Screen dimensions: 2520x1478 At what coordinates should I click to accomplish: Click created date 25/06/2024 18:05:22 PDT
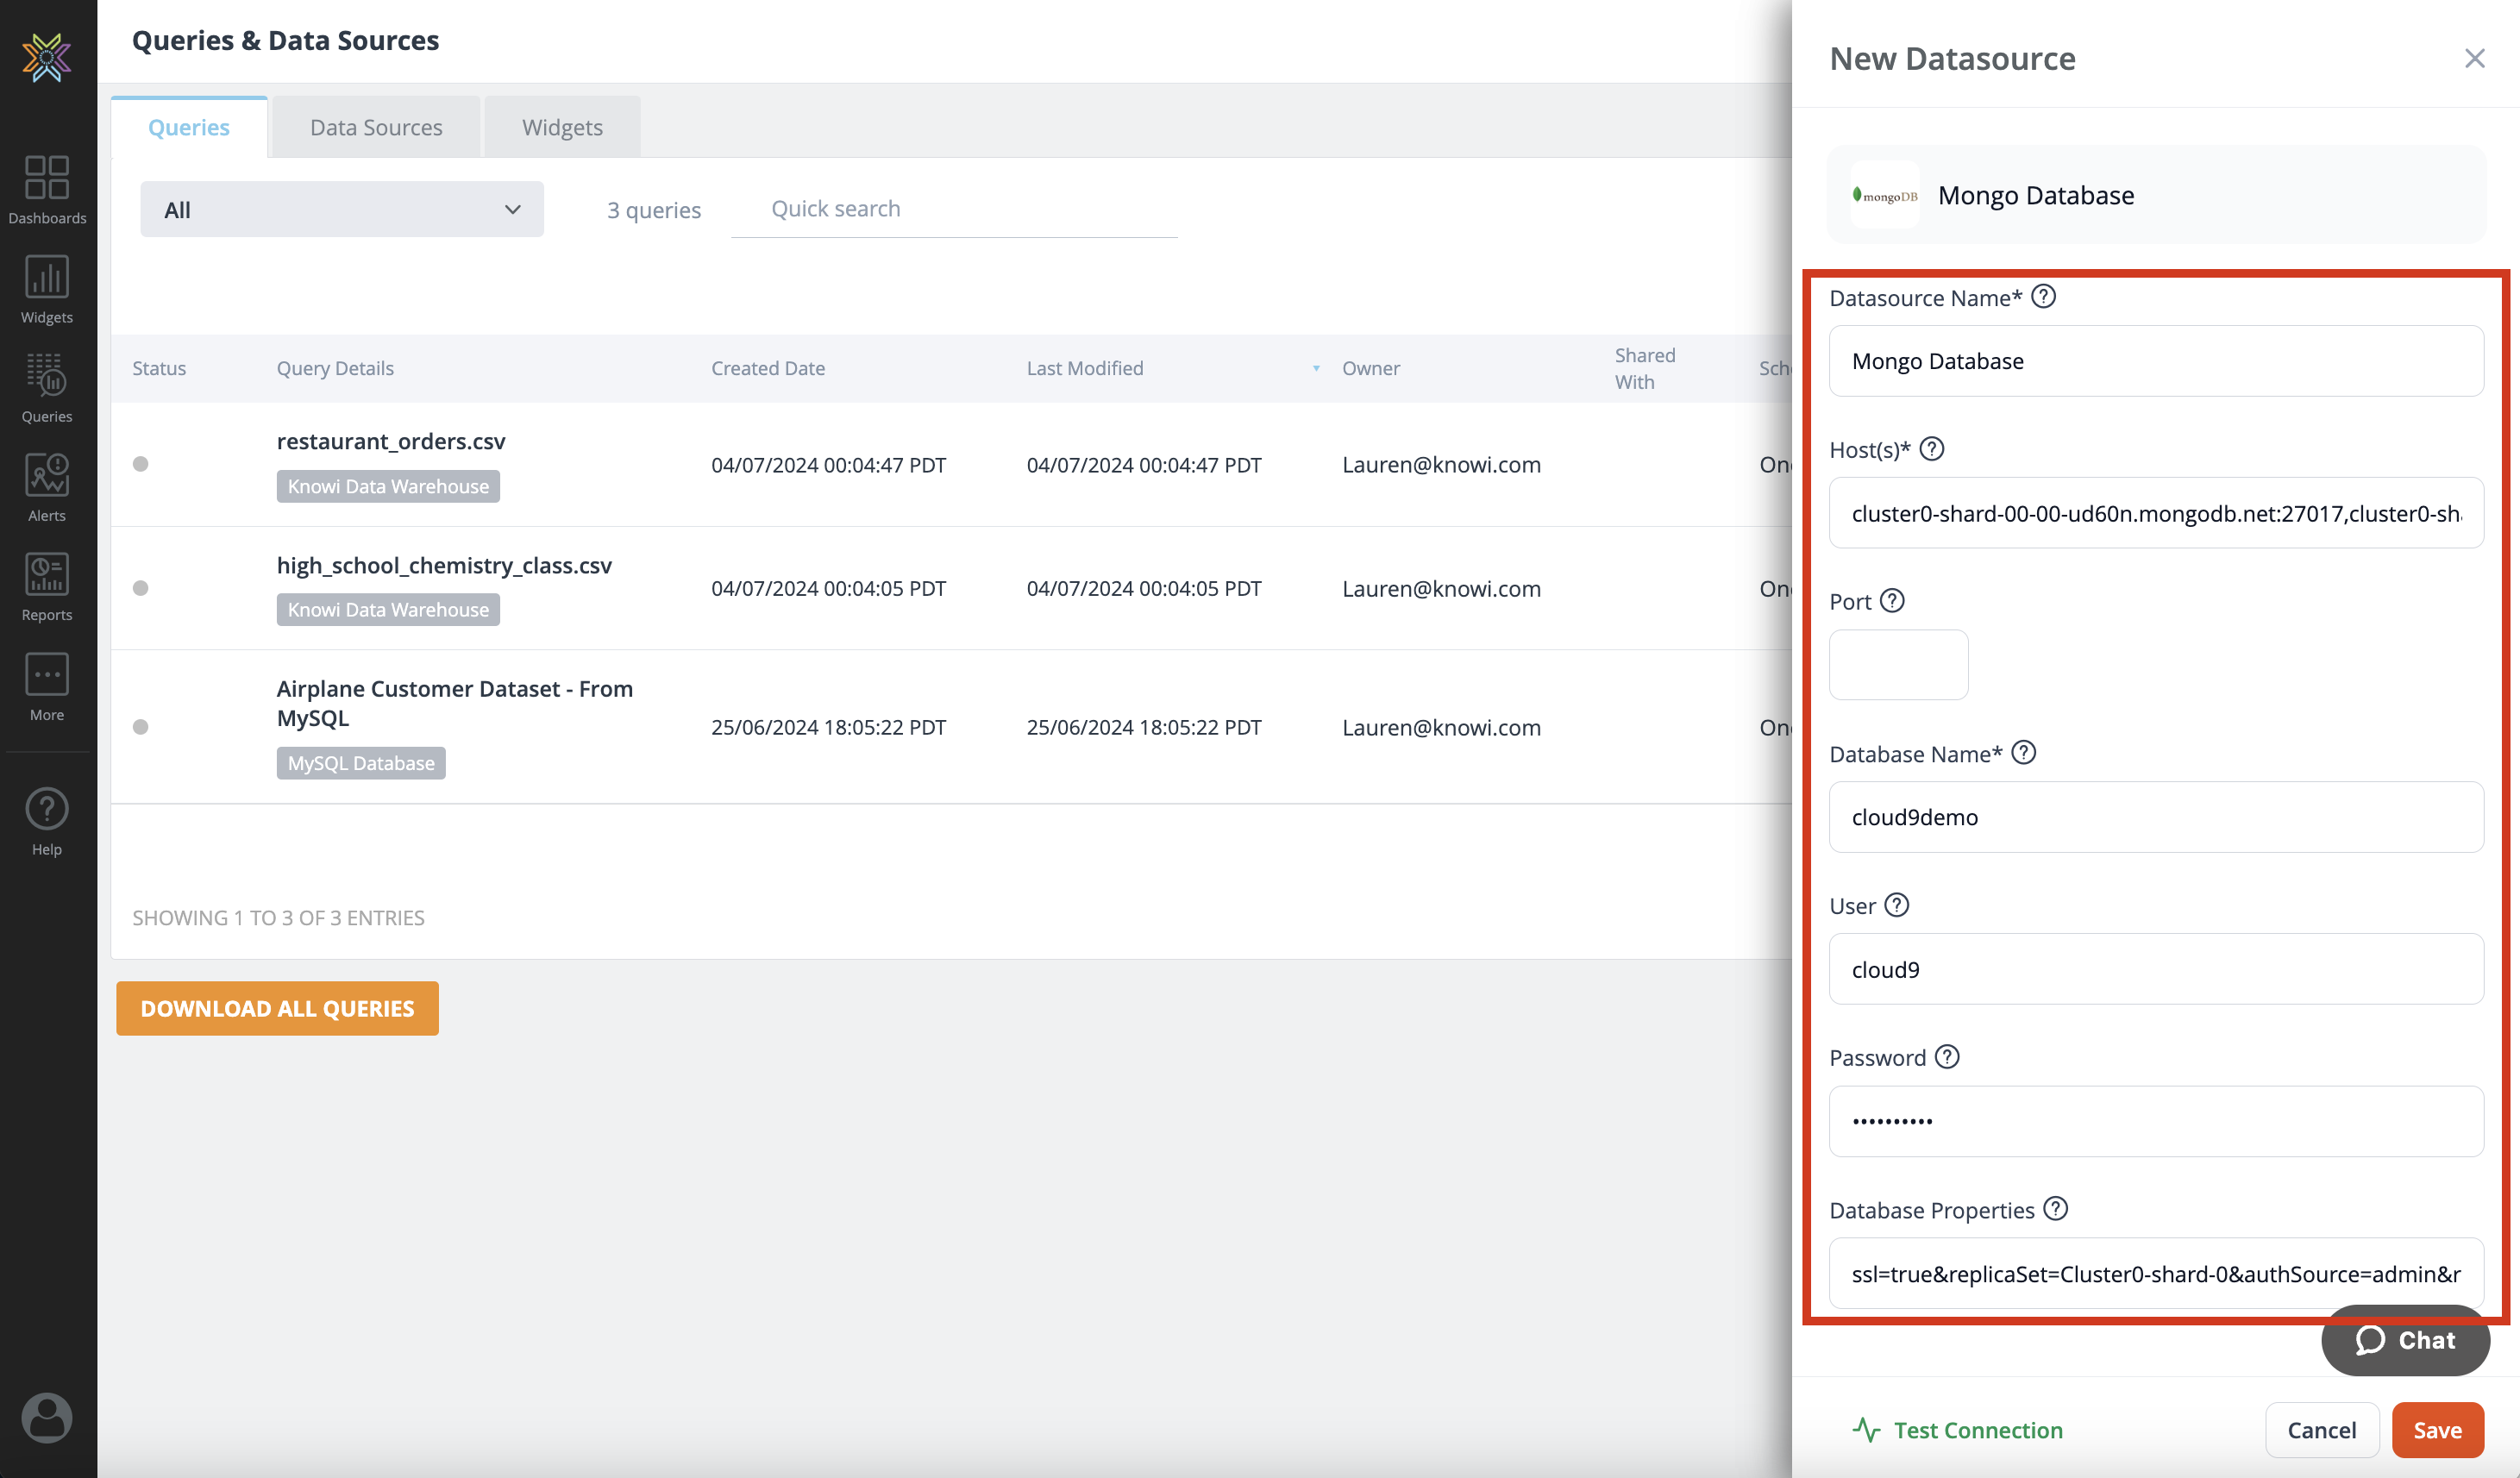(828, 727)
